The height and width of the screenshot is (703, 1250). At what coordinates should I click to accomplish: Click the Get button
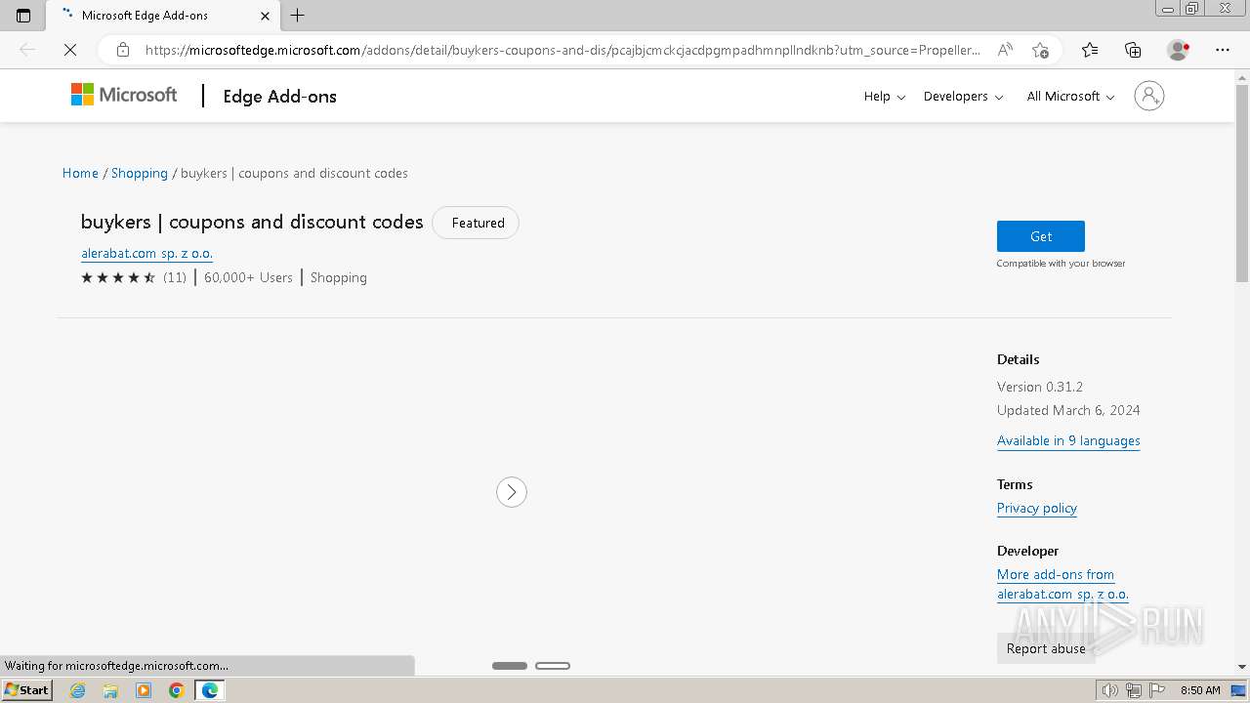pyautogui.click(x=1041, y=236)
